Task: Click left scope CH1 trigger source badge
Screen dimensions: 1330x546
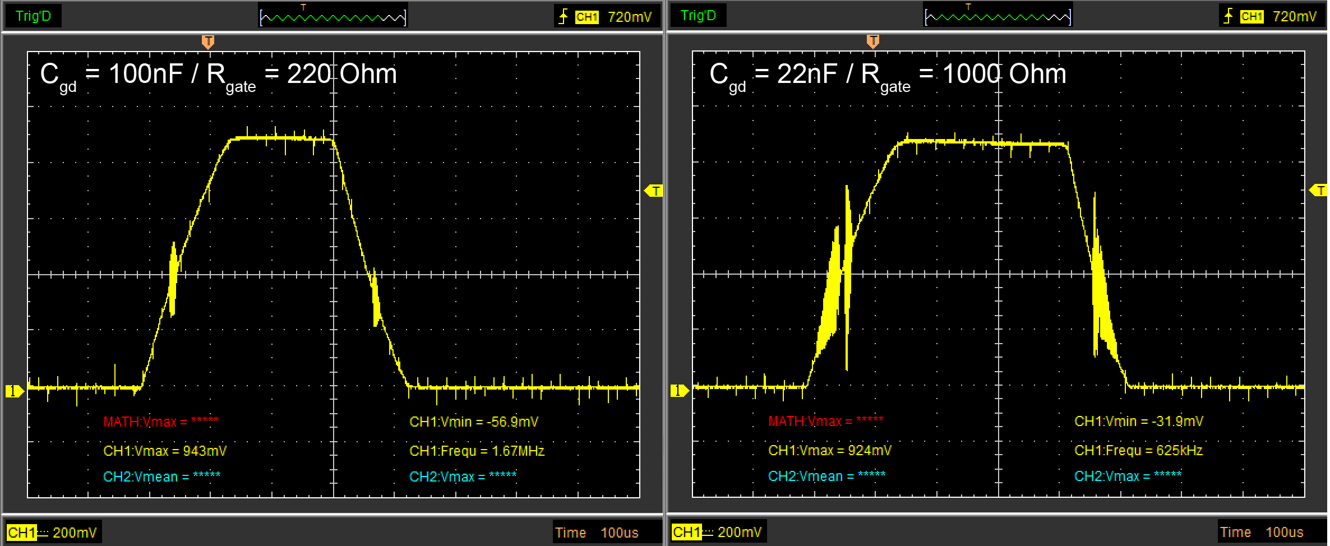Action: point(587,17)
